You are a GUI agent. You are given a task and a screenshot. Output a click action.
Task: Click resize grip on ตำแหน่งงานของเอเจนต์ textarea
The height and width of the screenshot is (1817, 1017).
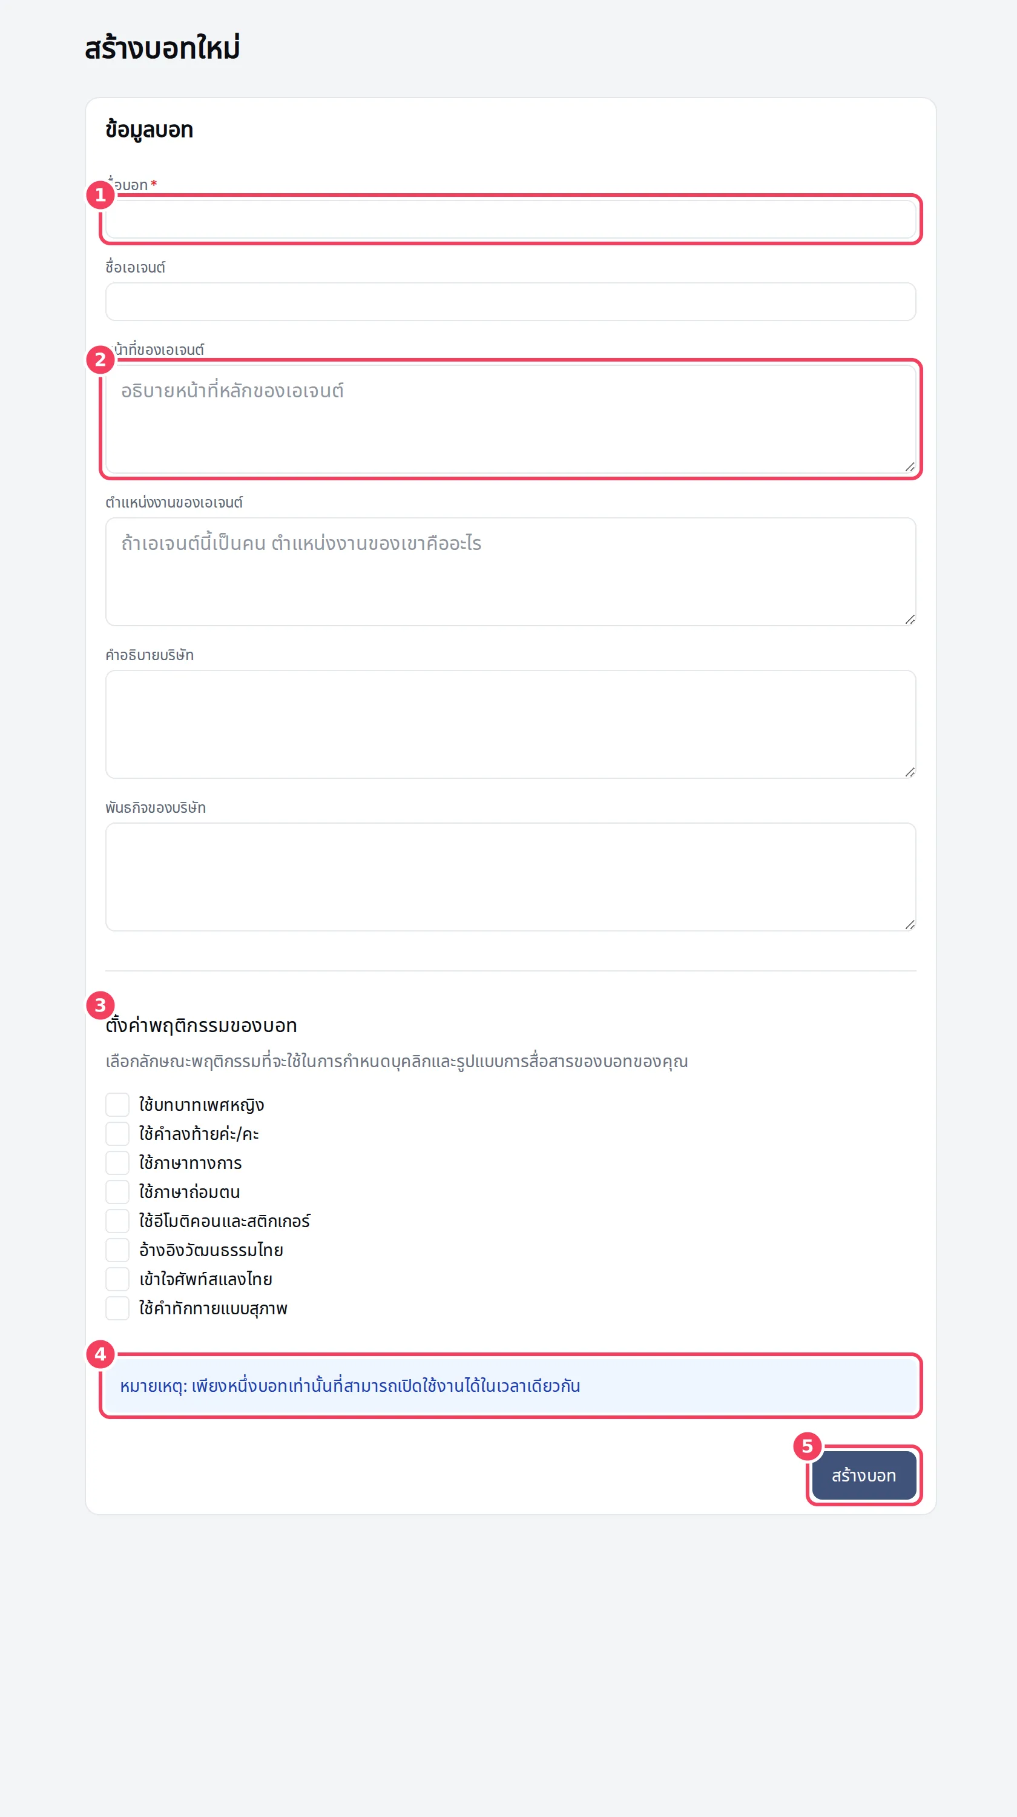(909, 620)
